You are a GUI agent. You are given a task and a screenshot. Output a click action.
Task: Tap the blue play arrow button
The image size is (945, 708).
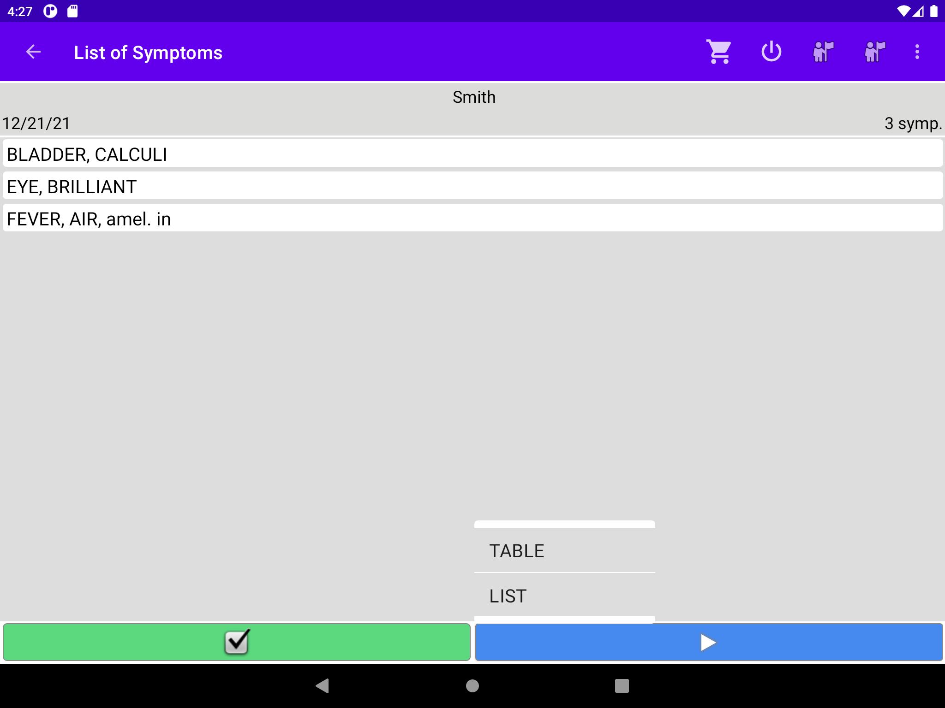pos(709,642)
